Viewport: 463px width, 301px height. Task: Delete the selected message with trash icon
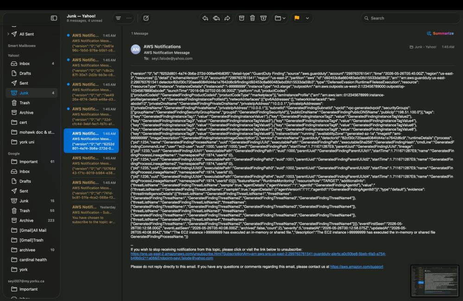pyautogui.click(x=253, y=18)
